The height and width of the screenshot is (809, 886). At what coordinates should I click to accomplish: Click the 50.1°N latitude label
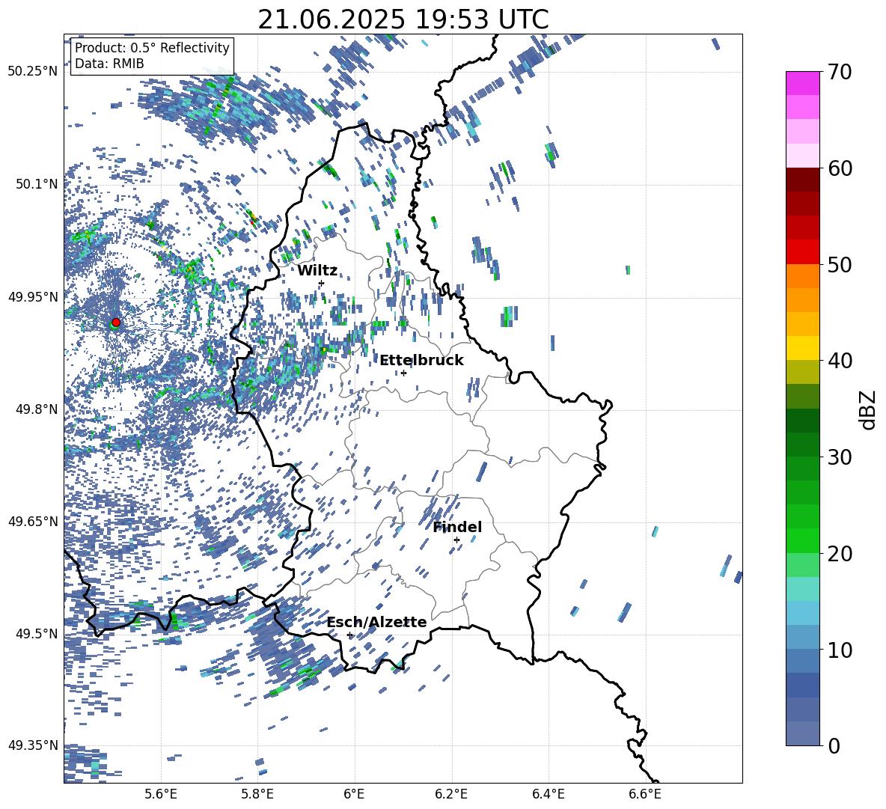pyautogui.click(x=36, y=184)
